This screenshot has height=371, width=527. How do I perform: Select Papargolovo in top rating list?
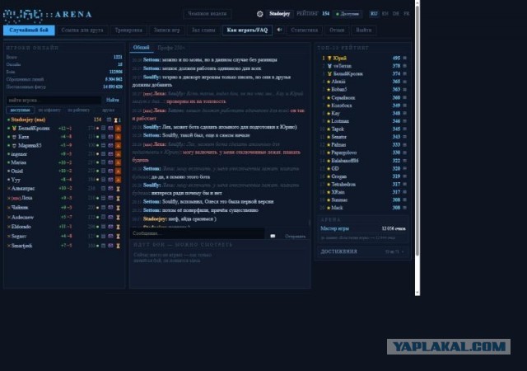click(344, 153)
